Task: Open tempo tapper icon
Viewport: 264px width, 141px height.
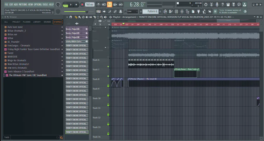Action: 204,11
